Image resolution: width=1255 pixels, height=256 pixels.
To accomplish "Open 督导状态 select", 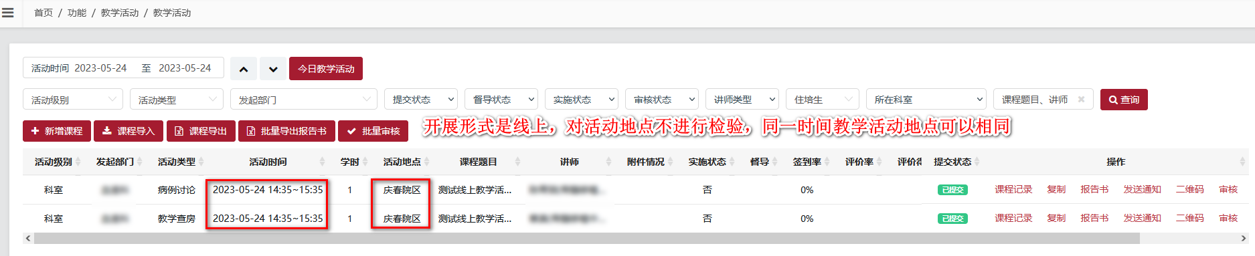I will [x=501, y=100].
